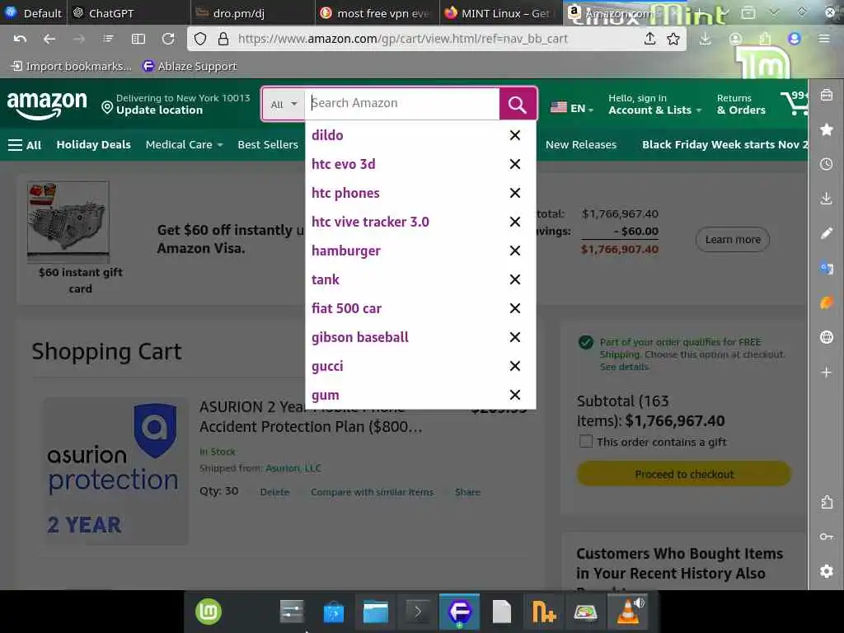Remove 'hamburger' from search history
Viewport: 844px width, 633px height.
(515, 251)
